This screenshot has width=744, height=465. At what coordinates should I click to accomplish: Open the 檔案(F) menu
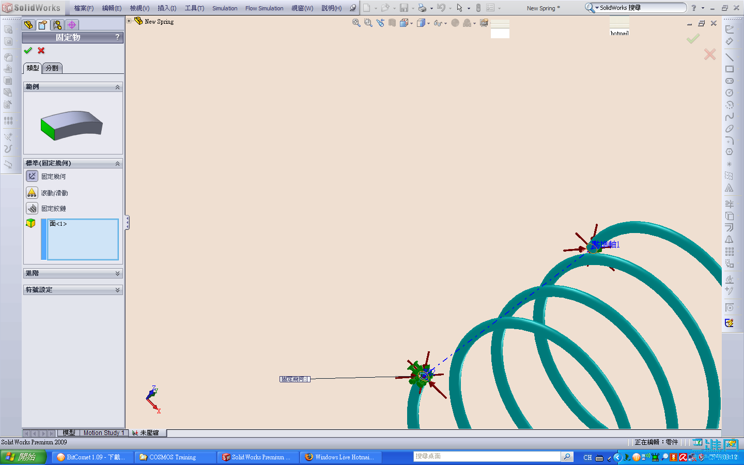point(84,8)
